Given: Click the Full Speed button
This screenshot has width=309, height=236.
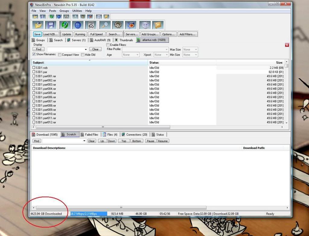Looking at the screenshot, I should tap(97, 34).
